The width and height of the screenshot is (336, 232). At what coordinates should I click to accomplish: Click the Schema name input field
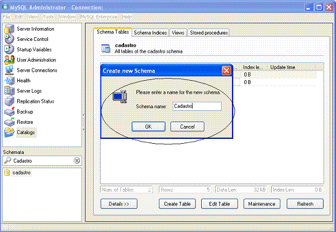tap(197, 106)
